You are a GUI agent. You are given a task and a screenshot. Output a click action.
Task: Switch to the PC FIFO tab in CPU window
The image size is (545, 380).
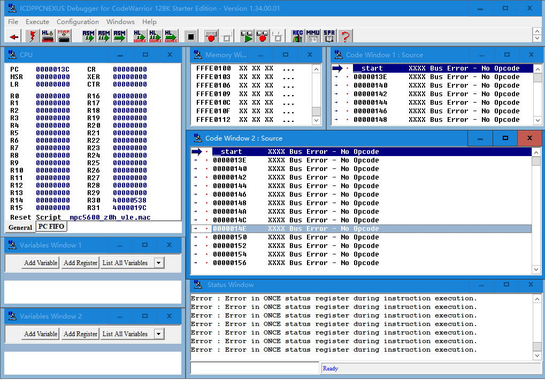[x=51, y=227]
